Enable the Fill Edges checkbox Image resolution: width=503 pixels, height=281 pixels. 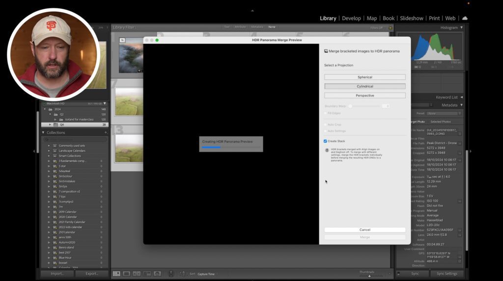click(x=326, y=113)
